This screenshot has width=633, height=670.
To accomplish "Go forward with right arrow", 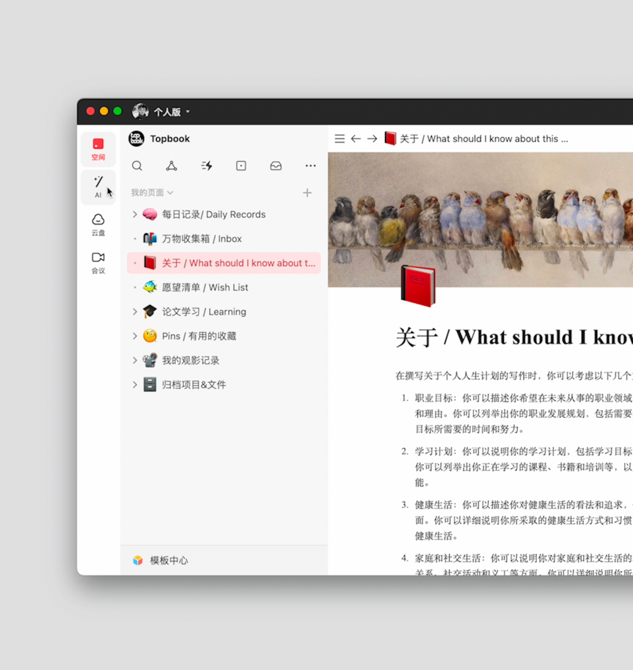I will pos(372,139).
